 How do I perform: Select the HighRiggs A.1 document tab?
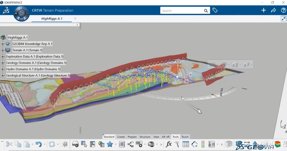pos(52,19)
